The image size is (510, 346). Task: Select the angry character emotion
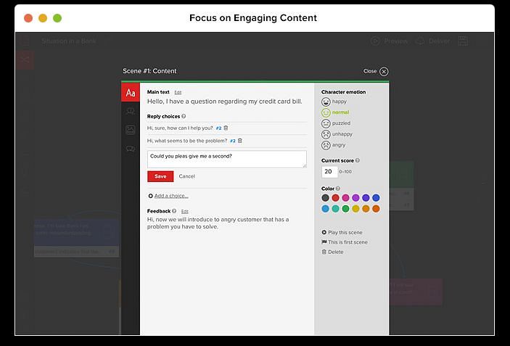(333, 145)
